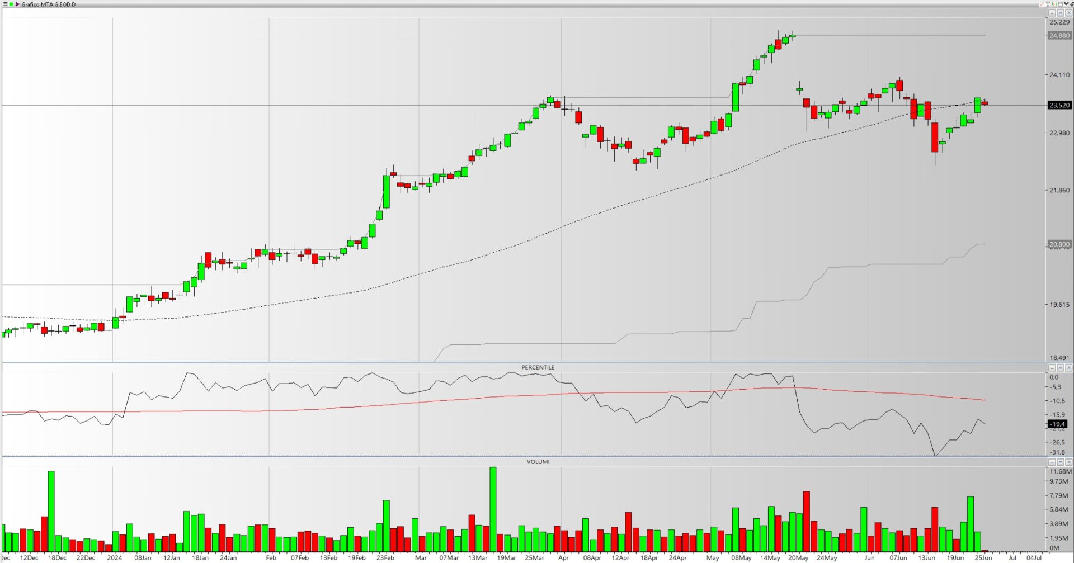Close the PERCENTILE indicator panel
This screenshot has height=563, width=1074.
(1069, 368)
